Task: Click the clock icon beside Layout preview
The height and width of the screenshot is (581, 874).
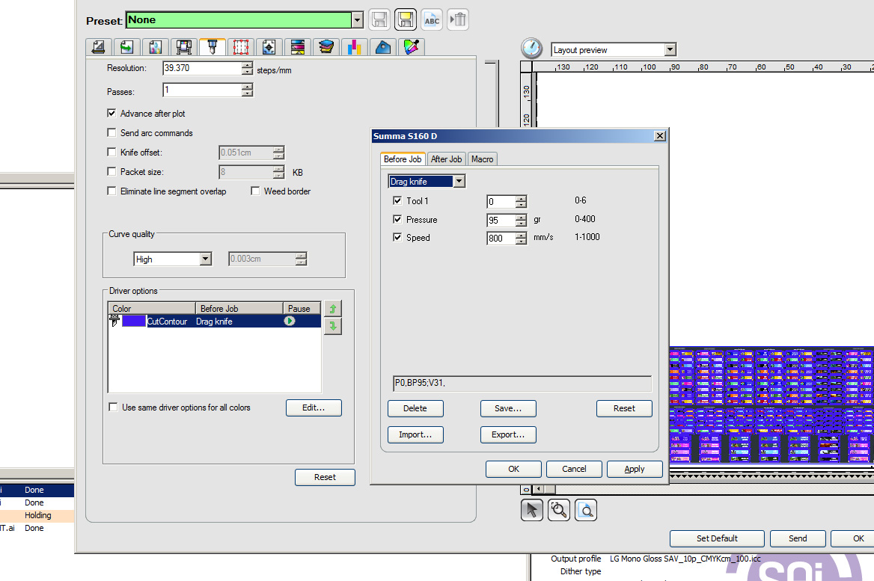Action: tap(532, 49)
